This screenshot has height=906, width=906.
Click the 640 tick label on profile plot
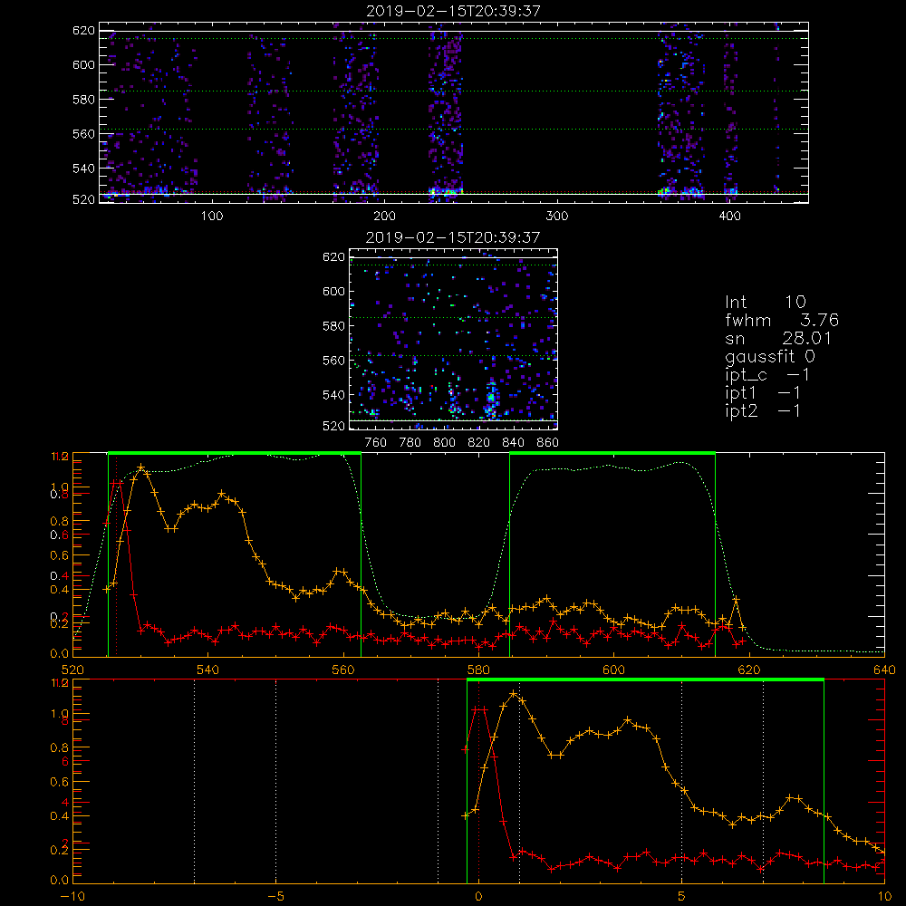[884, 670]
